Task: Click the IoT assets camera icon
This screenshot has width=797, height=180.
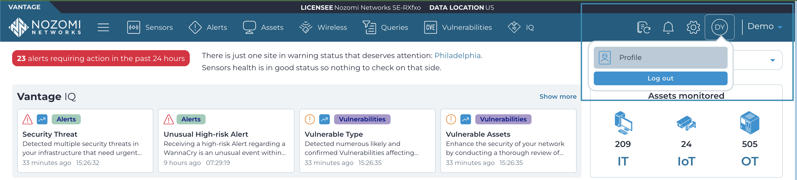Action: pyautogui.click(x=686, y=123)
